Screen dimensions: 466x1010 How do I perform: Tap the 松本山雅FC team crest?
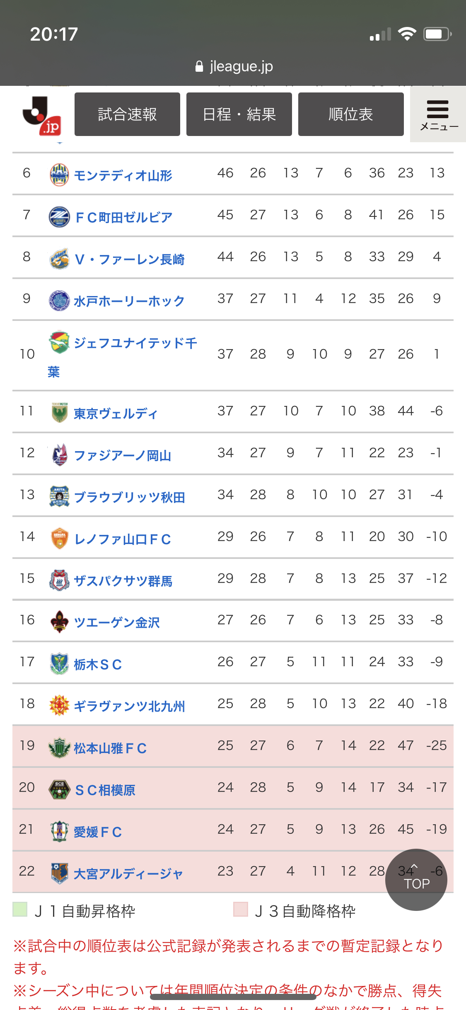pos(59,747)
